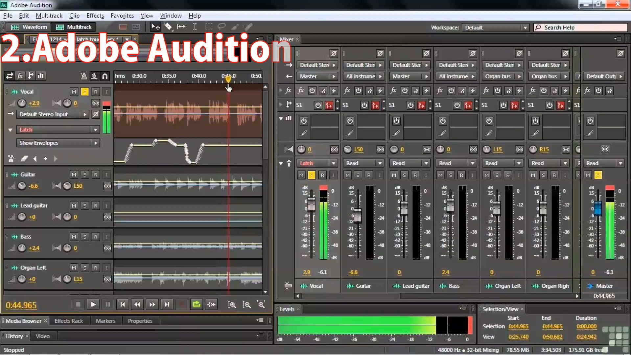Expand the Show Envelopes menu

58,143
